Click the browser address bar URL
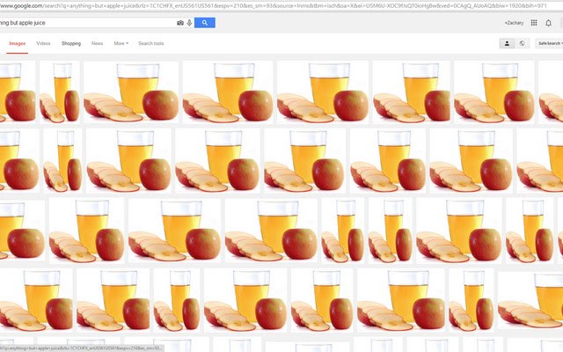Screen dimensions: 563x352 (264, 7)
